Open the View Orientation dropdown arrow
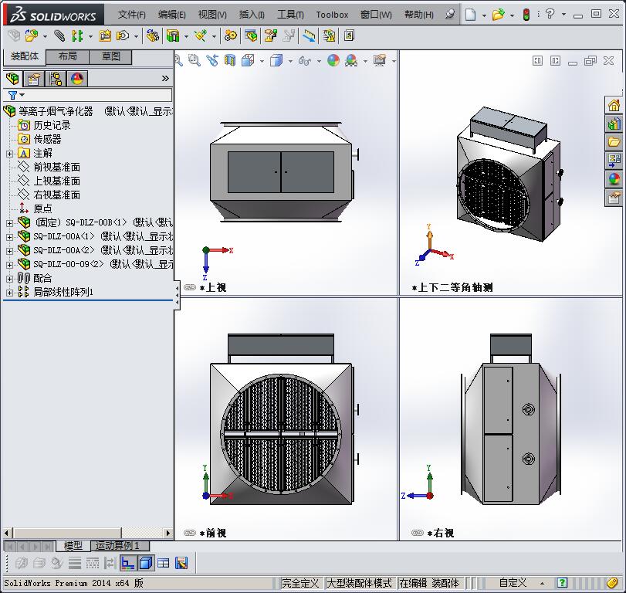 tap(262, 60)
